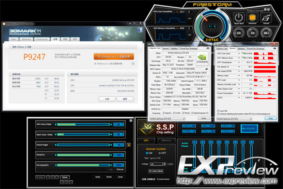Activate the 3D+ profile dial

click(x=266, y=33)
